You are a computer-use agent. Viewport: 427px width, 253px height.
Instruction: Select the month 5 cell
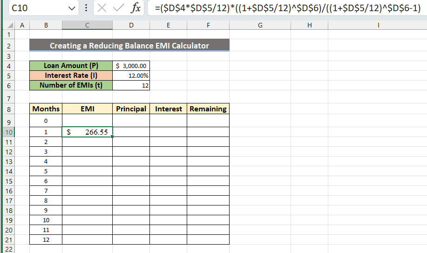46,171
